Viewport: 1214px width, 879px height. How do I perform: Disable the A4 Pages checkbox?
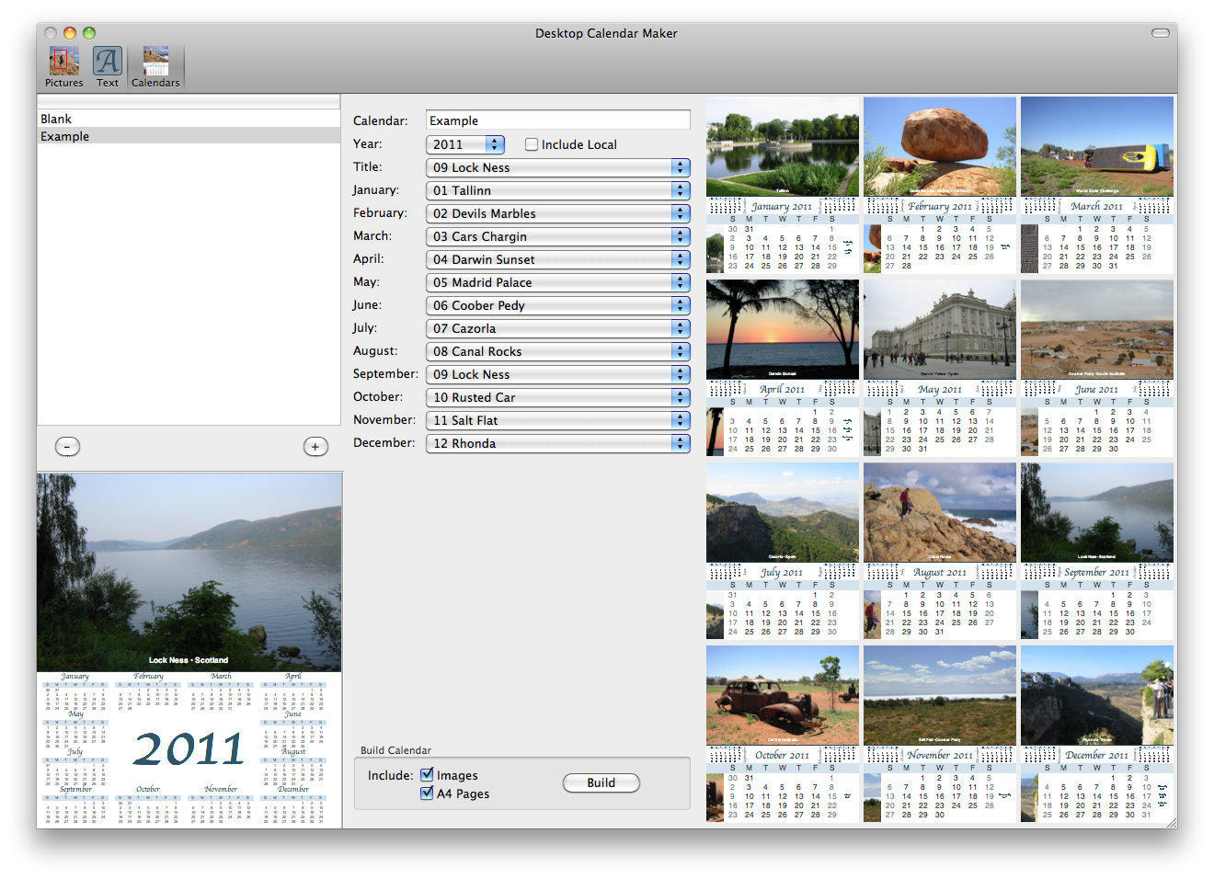click(427, 793)
